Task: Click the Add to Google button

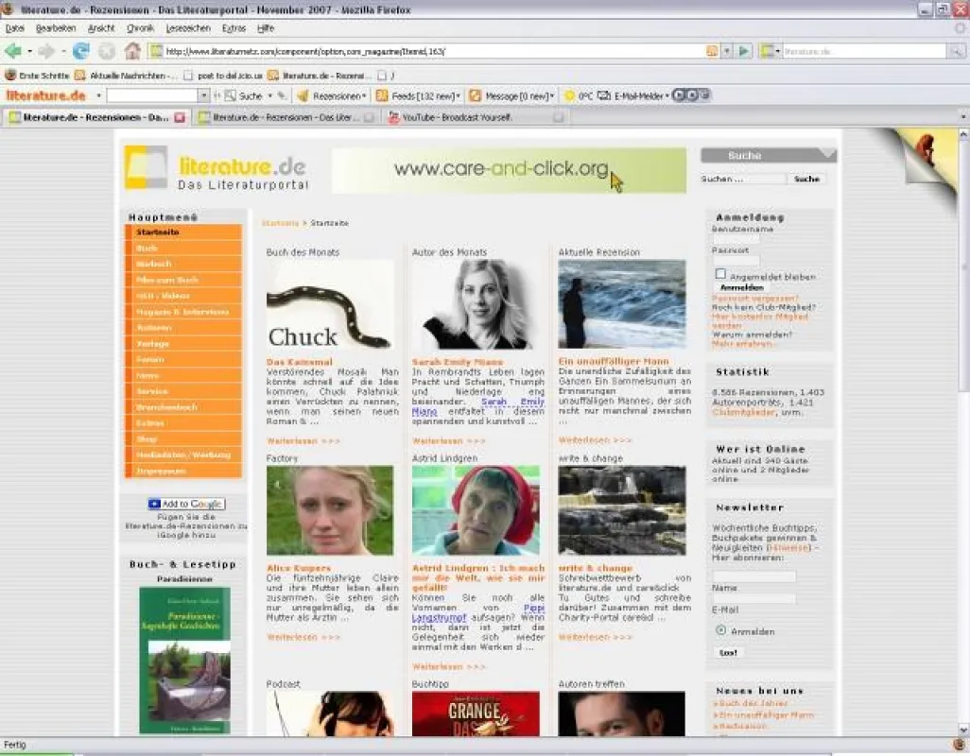Action: (x=187, y=504)
